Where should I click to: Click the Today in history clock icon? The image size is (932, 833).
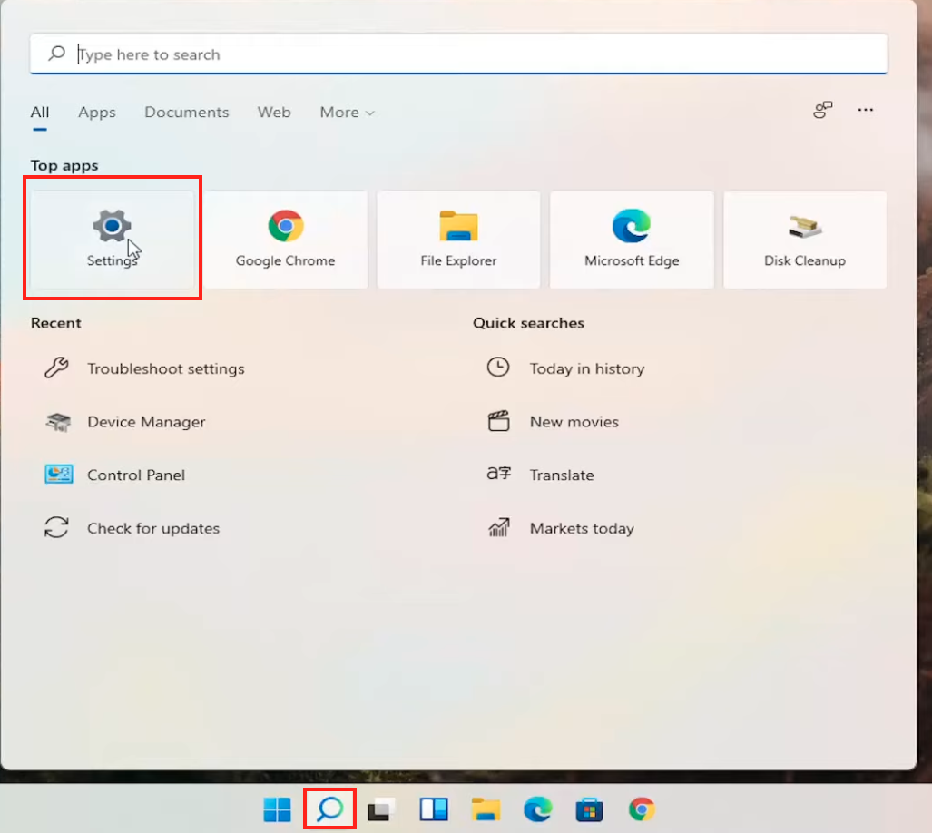coord(498,367)
